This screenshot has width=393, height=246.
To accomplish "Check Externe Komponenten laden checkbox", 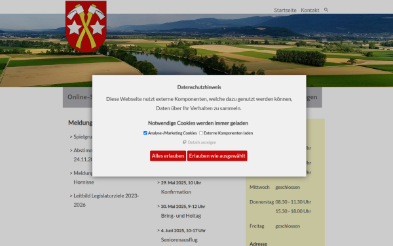I will (x=201, y=133).
